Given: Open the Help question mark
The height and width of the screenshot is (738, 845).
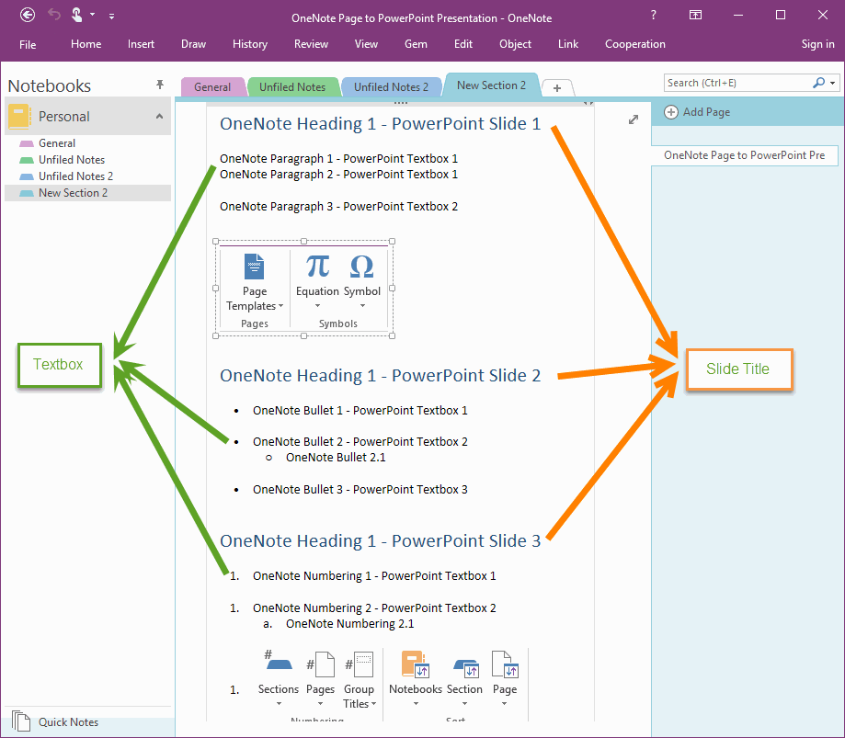Looking at the screenshot, I should click(x=653, y=15).
